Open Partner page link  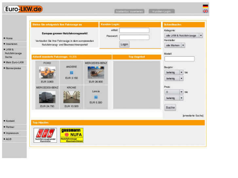pos(10,127)
